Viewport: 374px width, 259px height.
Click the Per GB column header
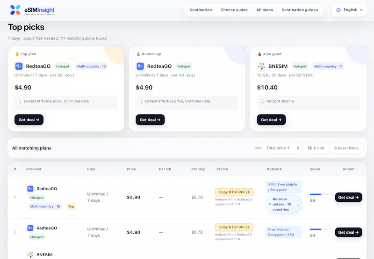tap(165, 169)
